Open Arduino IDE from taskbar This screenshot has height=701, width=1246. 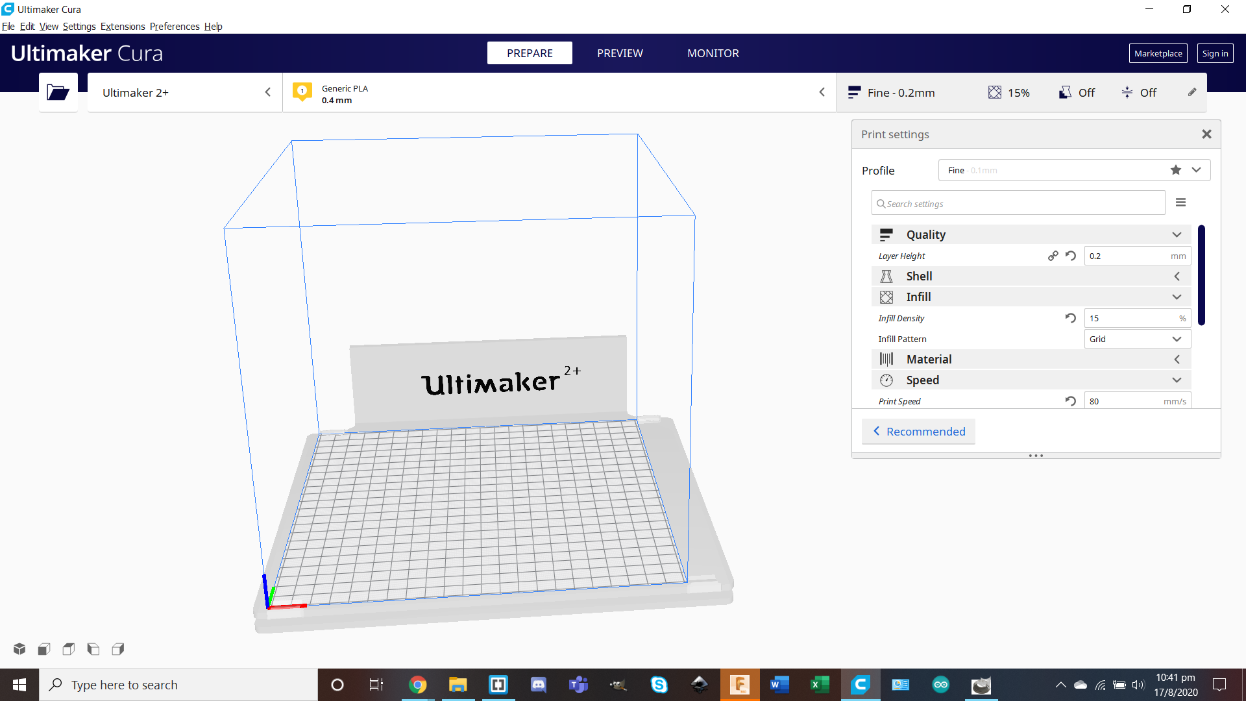tap(940, 685)
